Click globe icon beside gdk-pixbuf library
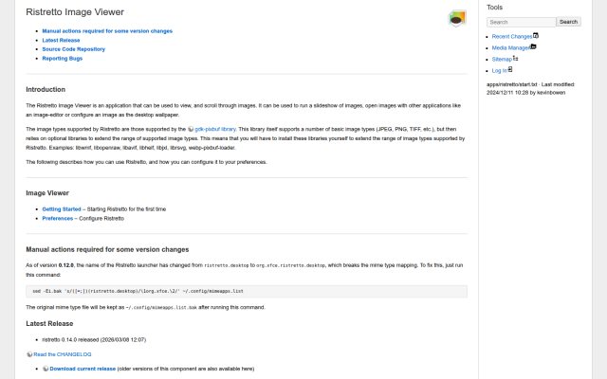This screenshot has height=379, width=607. [191, 129]
